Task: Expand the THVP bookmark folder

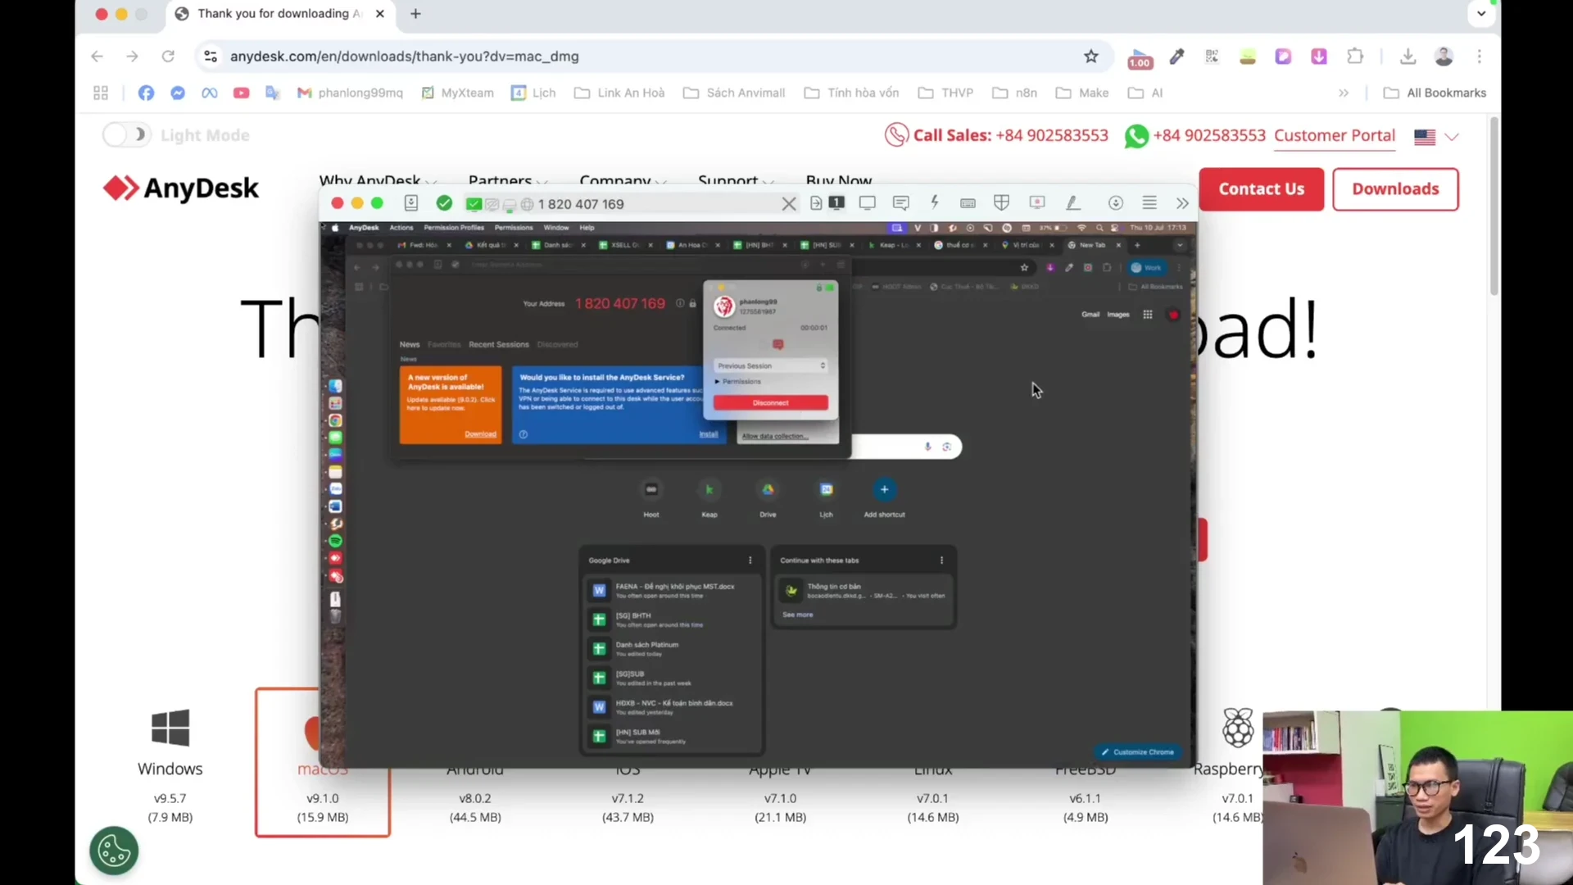Action: point(945,93)
